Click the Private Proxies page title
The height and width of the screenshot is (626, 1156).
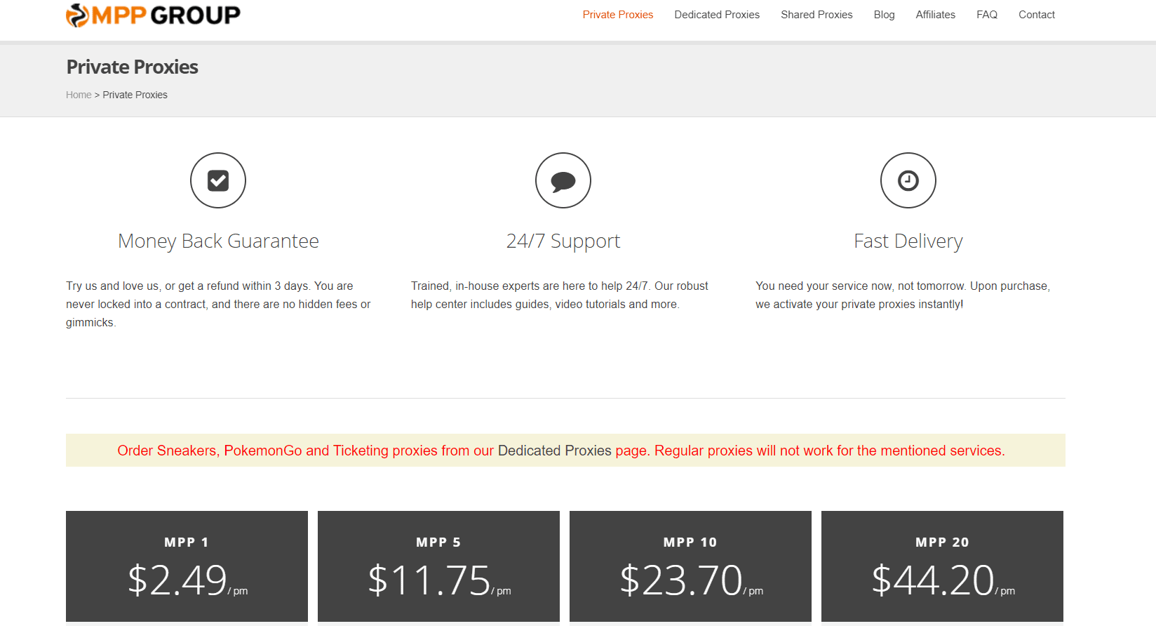132,67
